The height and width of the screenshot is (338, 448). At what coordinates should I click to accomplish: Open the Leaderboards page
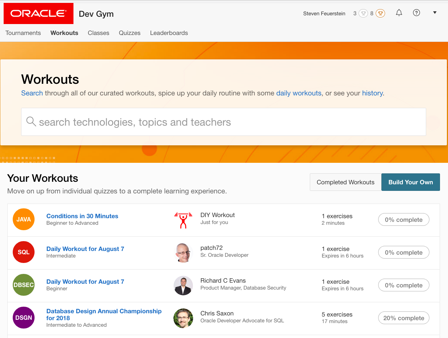[169, 33]
